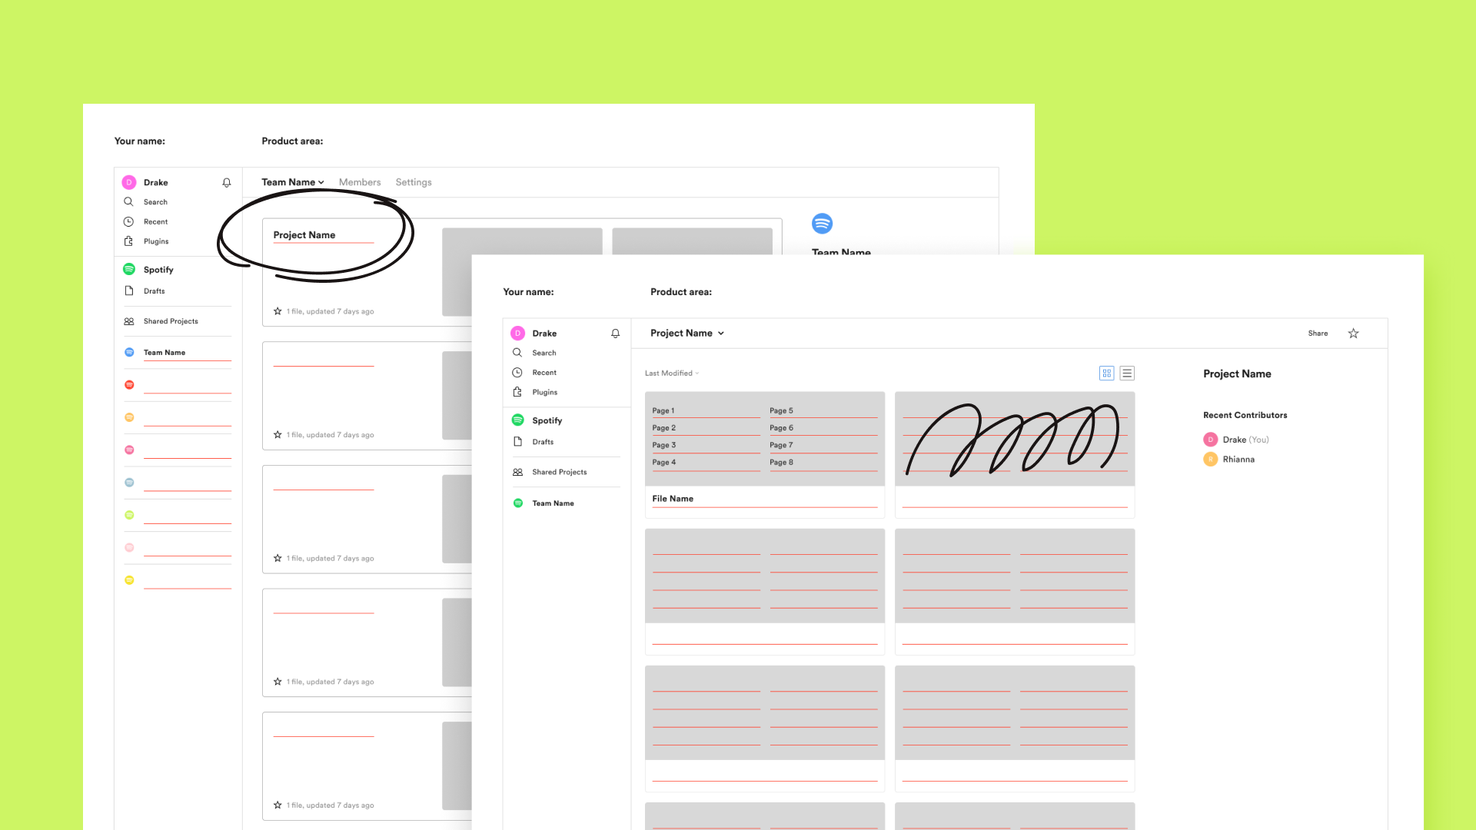Click the Search icon in sidebar
This screenshot has width=1476, height=830.
[128, 201]
